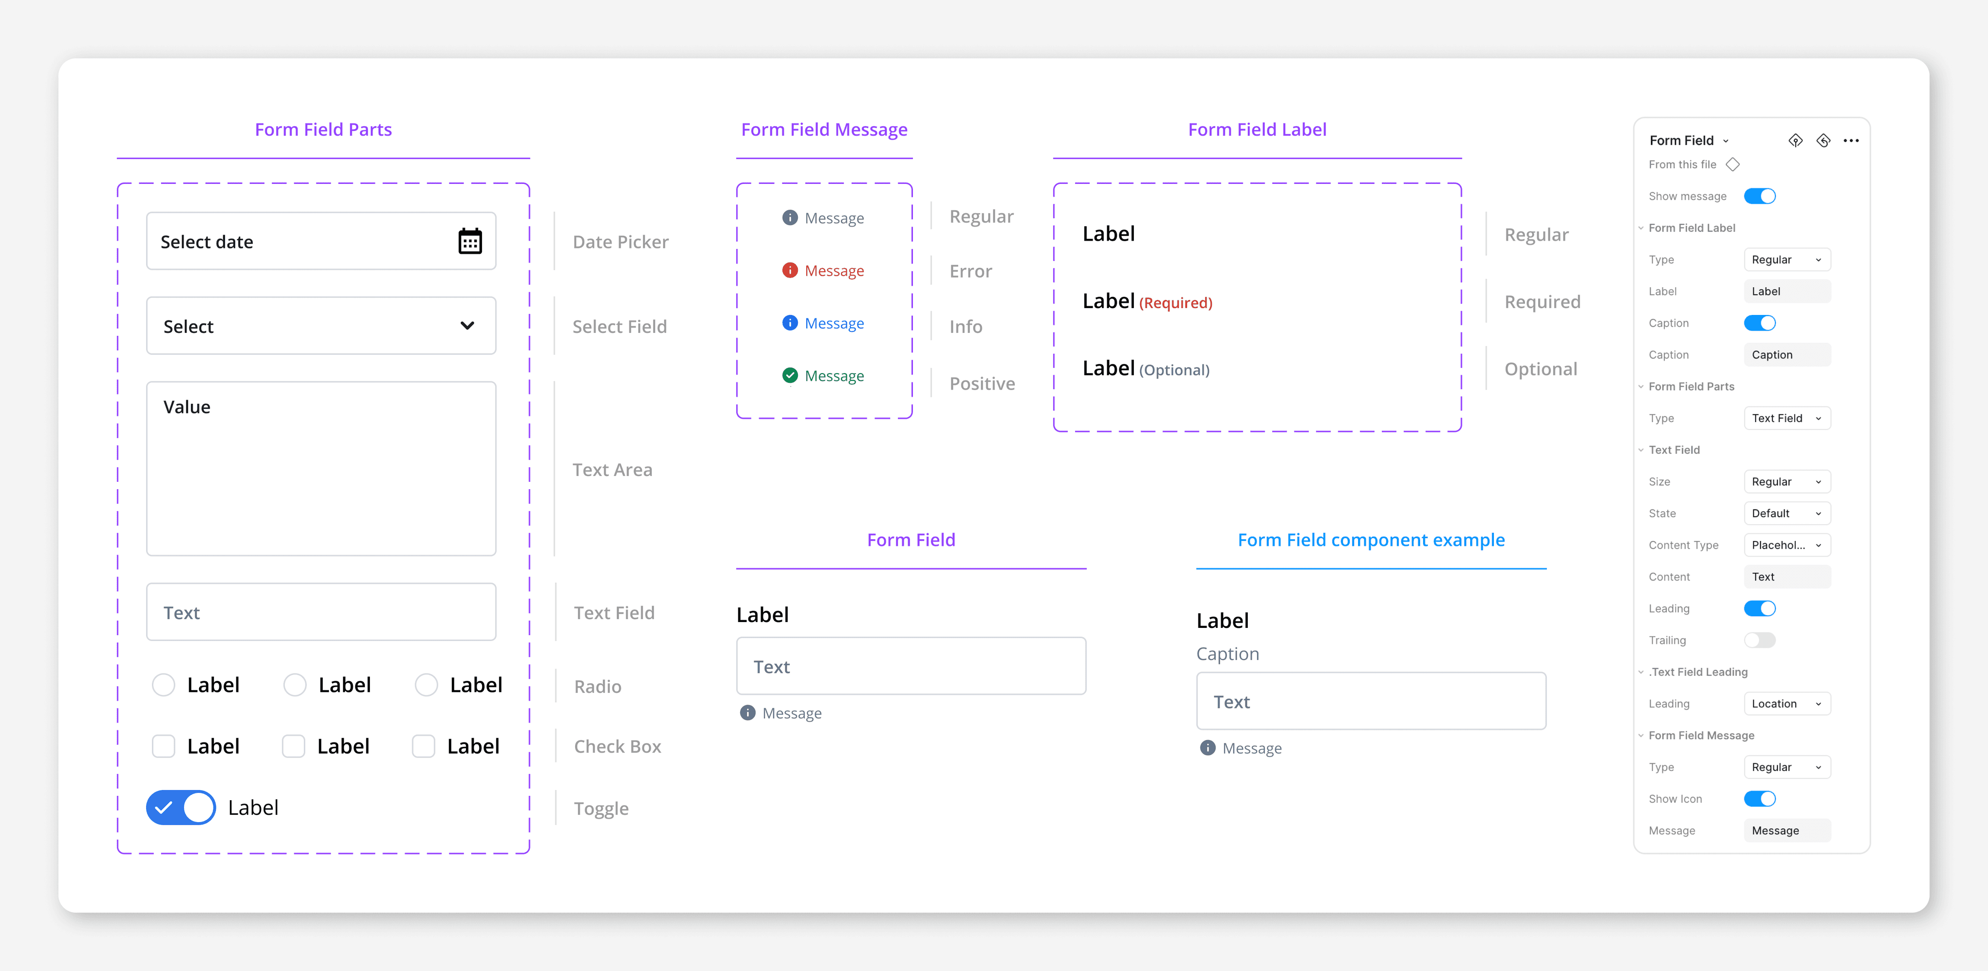Turn off the Show message toggle
Image resolution: width=1988 pixels, height=971 pixels.
tap(1759, 196)
